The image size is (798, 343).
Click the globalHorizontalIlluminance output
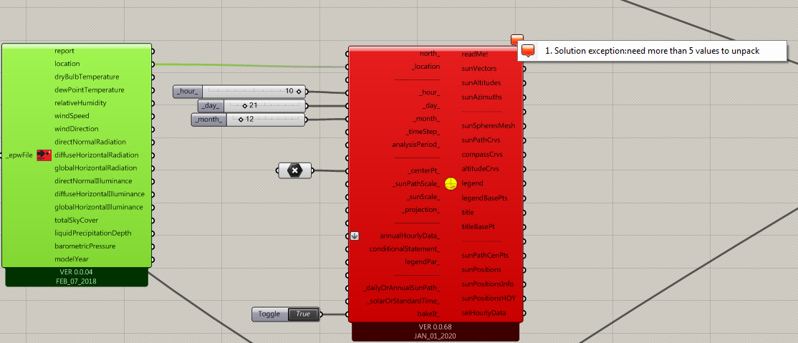point(99,207)
